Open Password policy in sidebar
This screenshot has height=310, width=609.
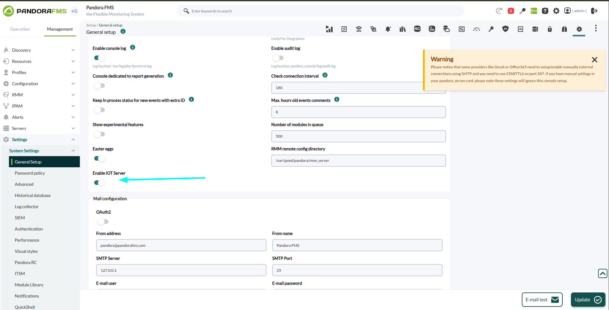coord(30,173)
